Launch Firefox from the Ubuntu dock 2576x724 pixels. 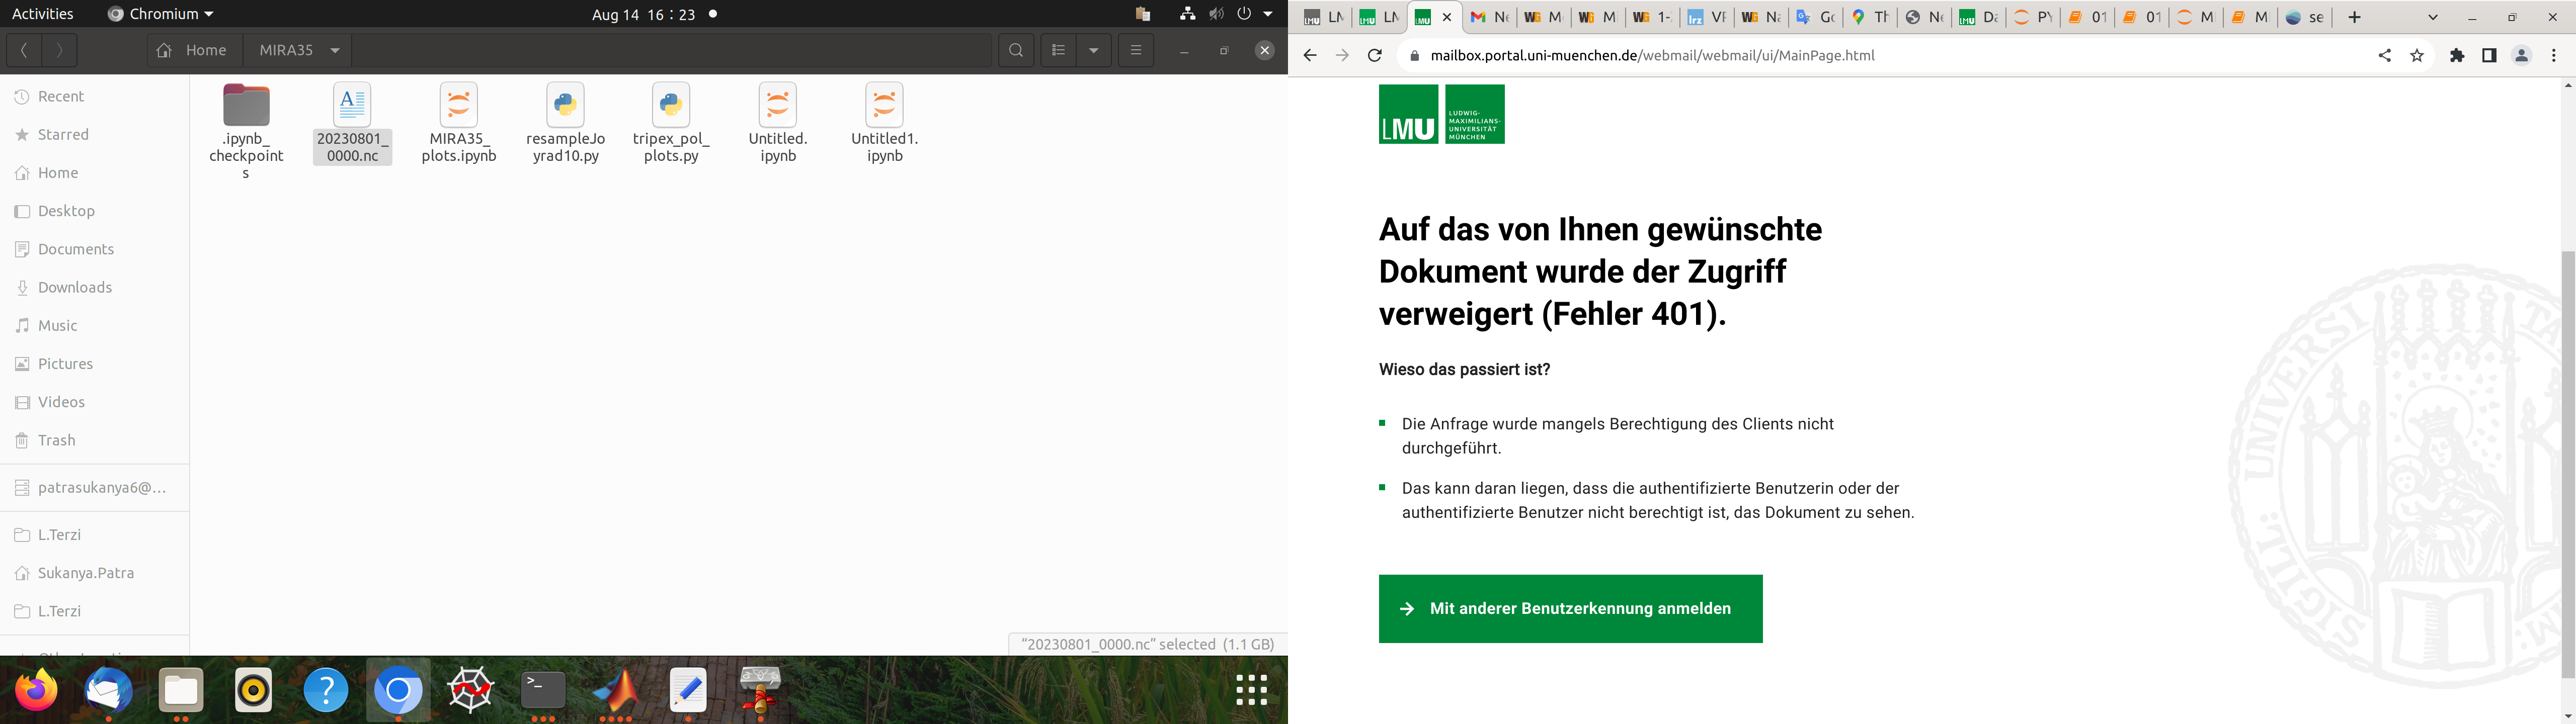pyautogui.click(x=37, y=690)
